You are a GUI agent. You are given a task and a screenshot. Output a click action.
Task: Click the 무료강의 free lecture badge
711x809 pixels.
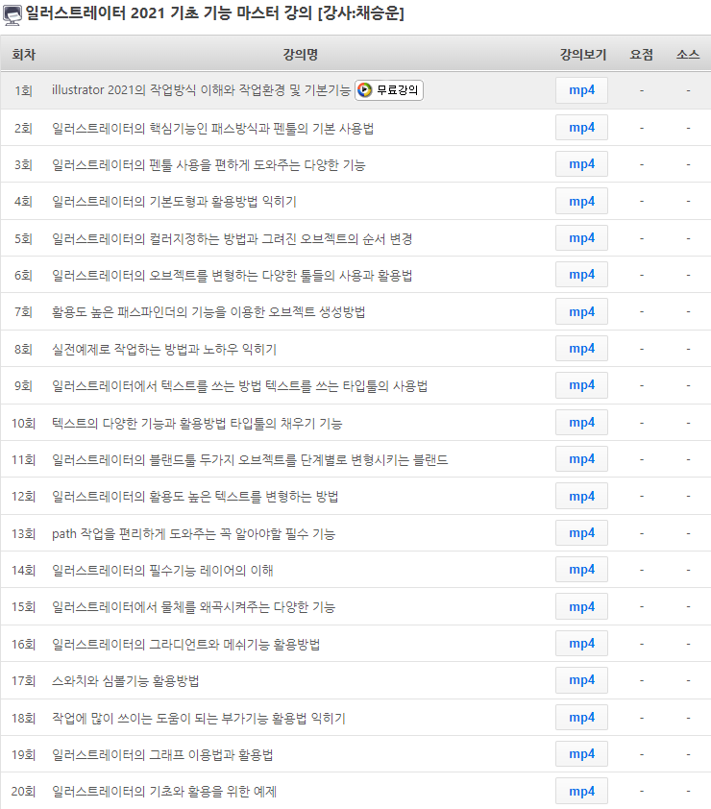pos(389,90)
